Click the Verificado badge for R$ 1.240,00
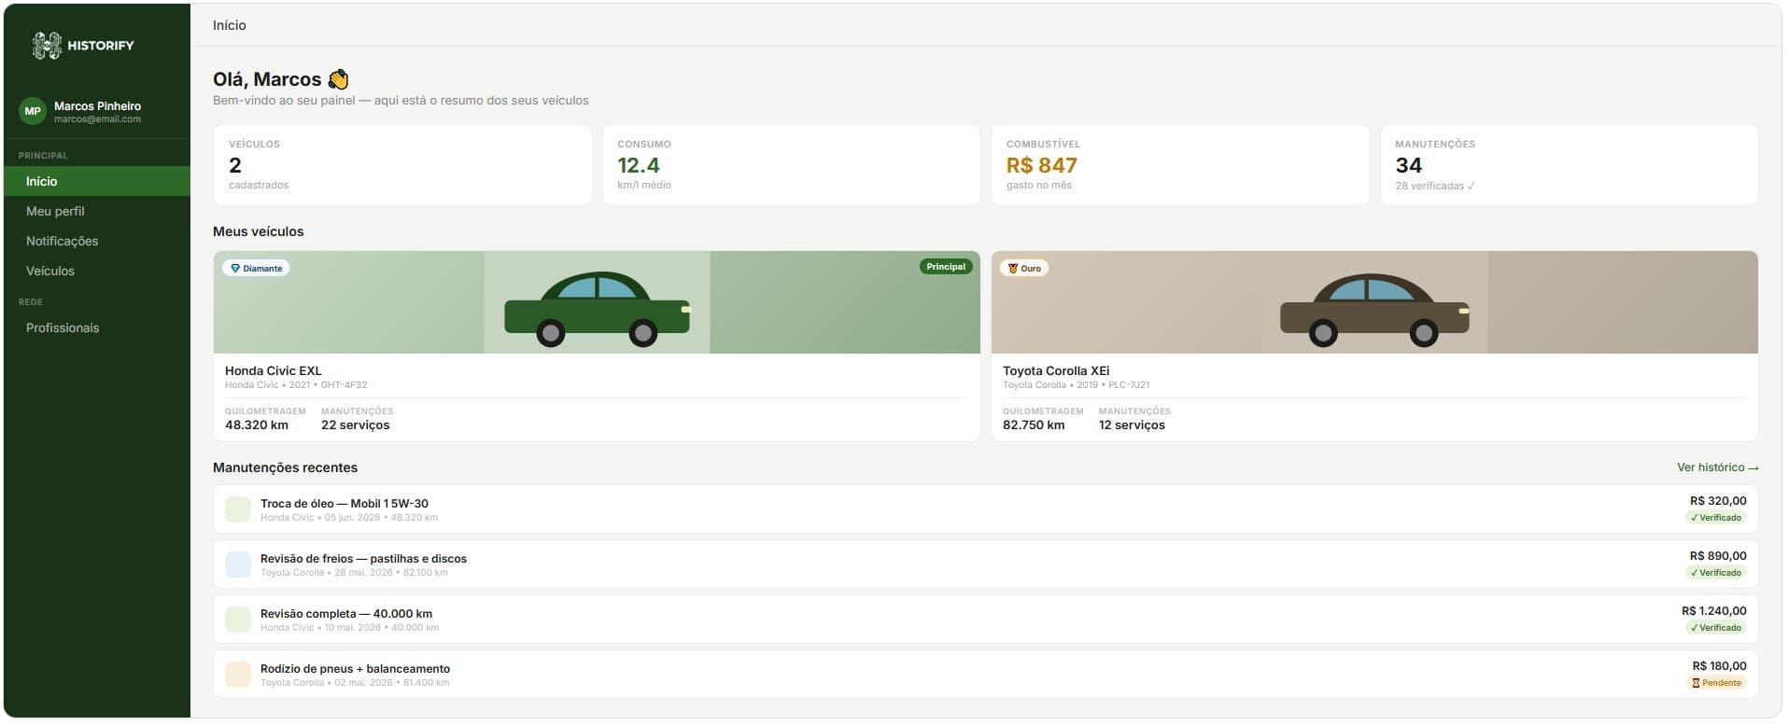This screenshot has width=1788, height=724. click(1716, 628)
